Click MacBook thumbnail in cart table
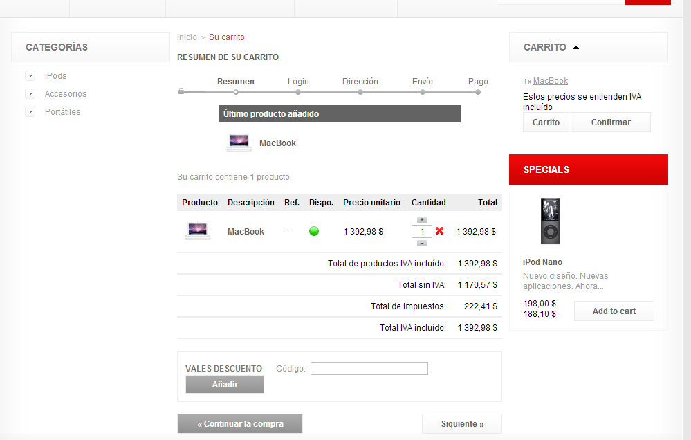The width and height of the screenshot is (691, 440). (197, 231)
